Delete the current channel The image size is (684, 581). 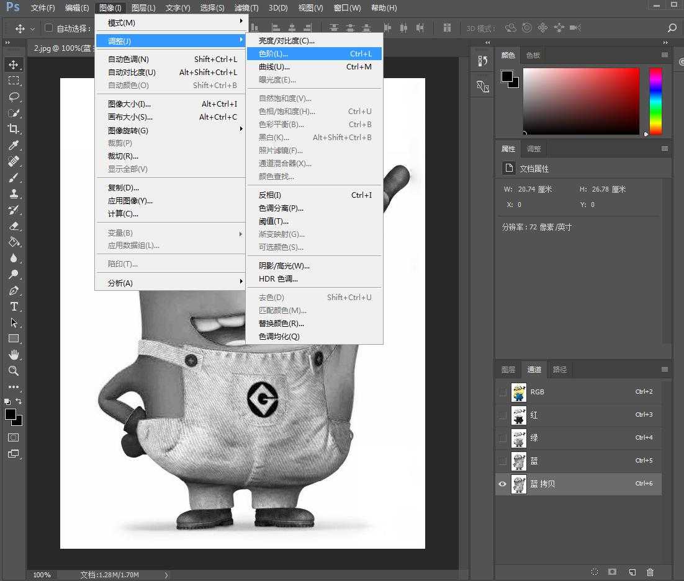click(650, 572)
